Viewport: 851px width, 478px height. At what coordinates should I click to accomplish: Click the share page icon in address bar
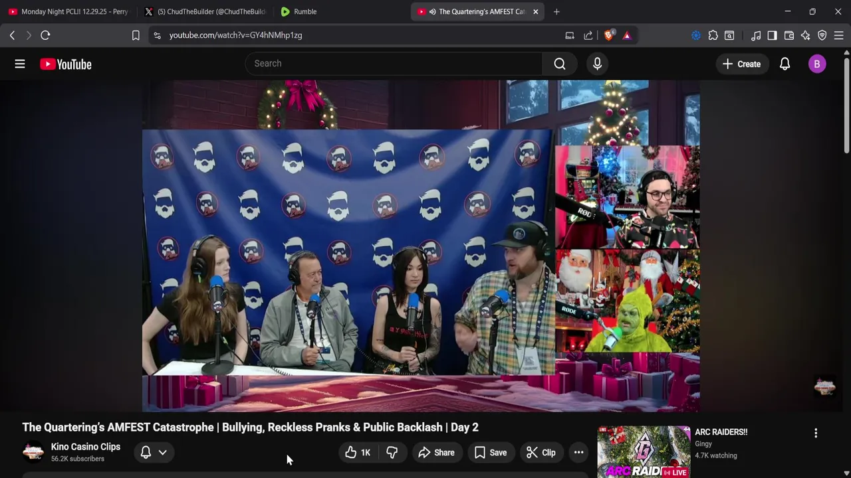[x=588, y=35]
